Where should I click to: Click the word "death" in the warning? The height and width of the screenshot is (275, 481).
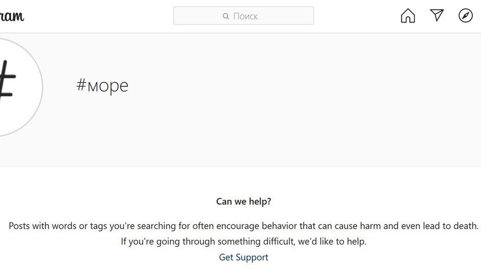465,226
